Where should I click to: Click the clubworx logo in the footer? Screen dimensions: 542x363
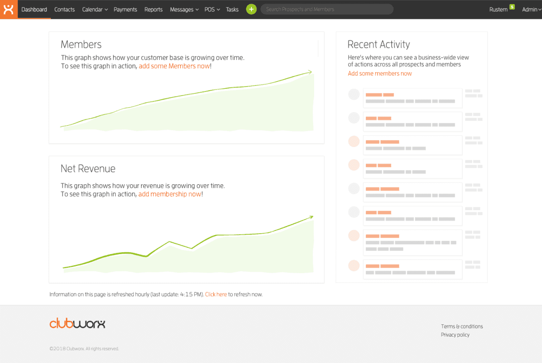77,323
